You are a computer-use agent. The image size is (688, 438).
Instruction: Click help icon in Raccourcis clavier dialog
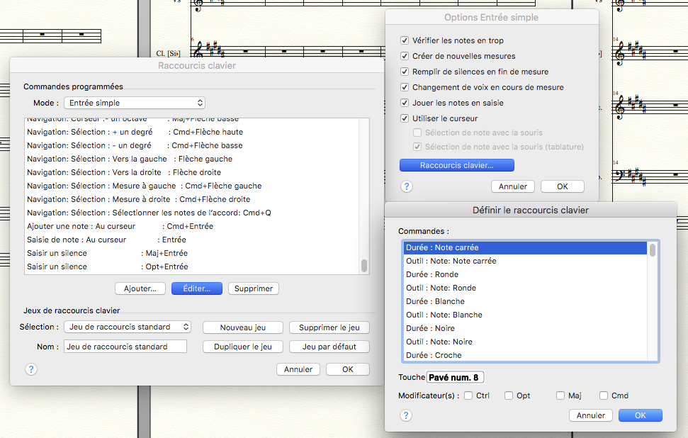click(31, 369)
